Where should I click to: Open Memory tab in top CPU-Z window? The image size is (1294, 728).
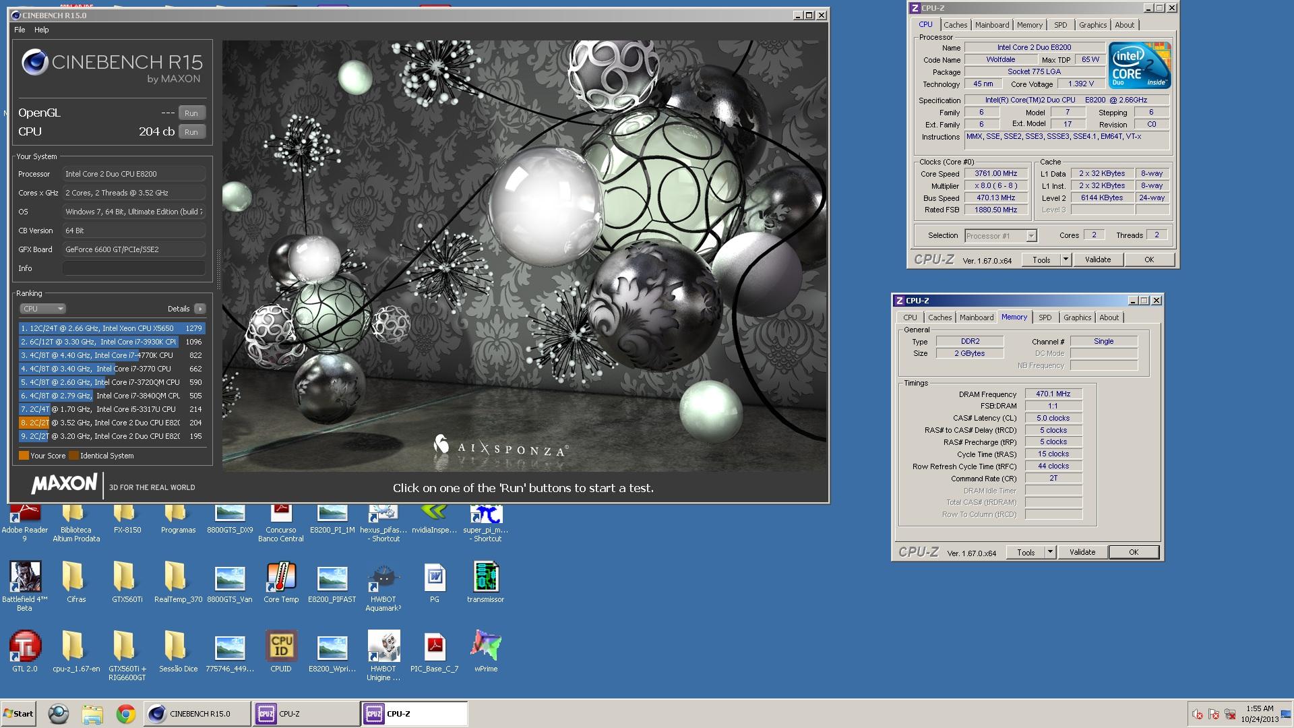click(x=1030, y=25)
